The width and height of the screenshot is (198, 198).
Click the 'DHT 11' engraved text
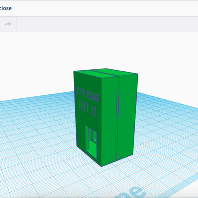tap(87, 109)
